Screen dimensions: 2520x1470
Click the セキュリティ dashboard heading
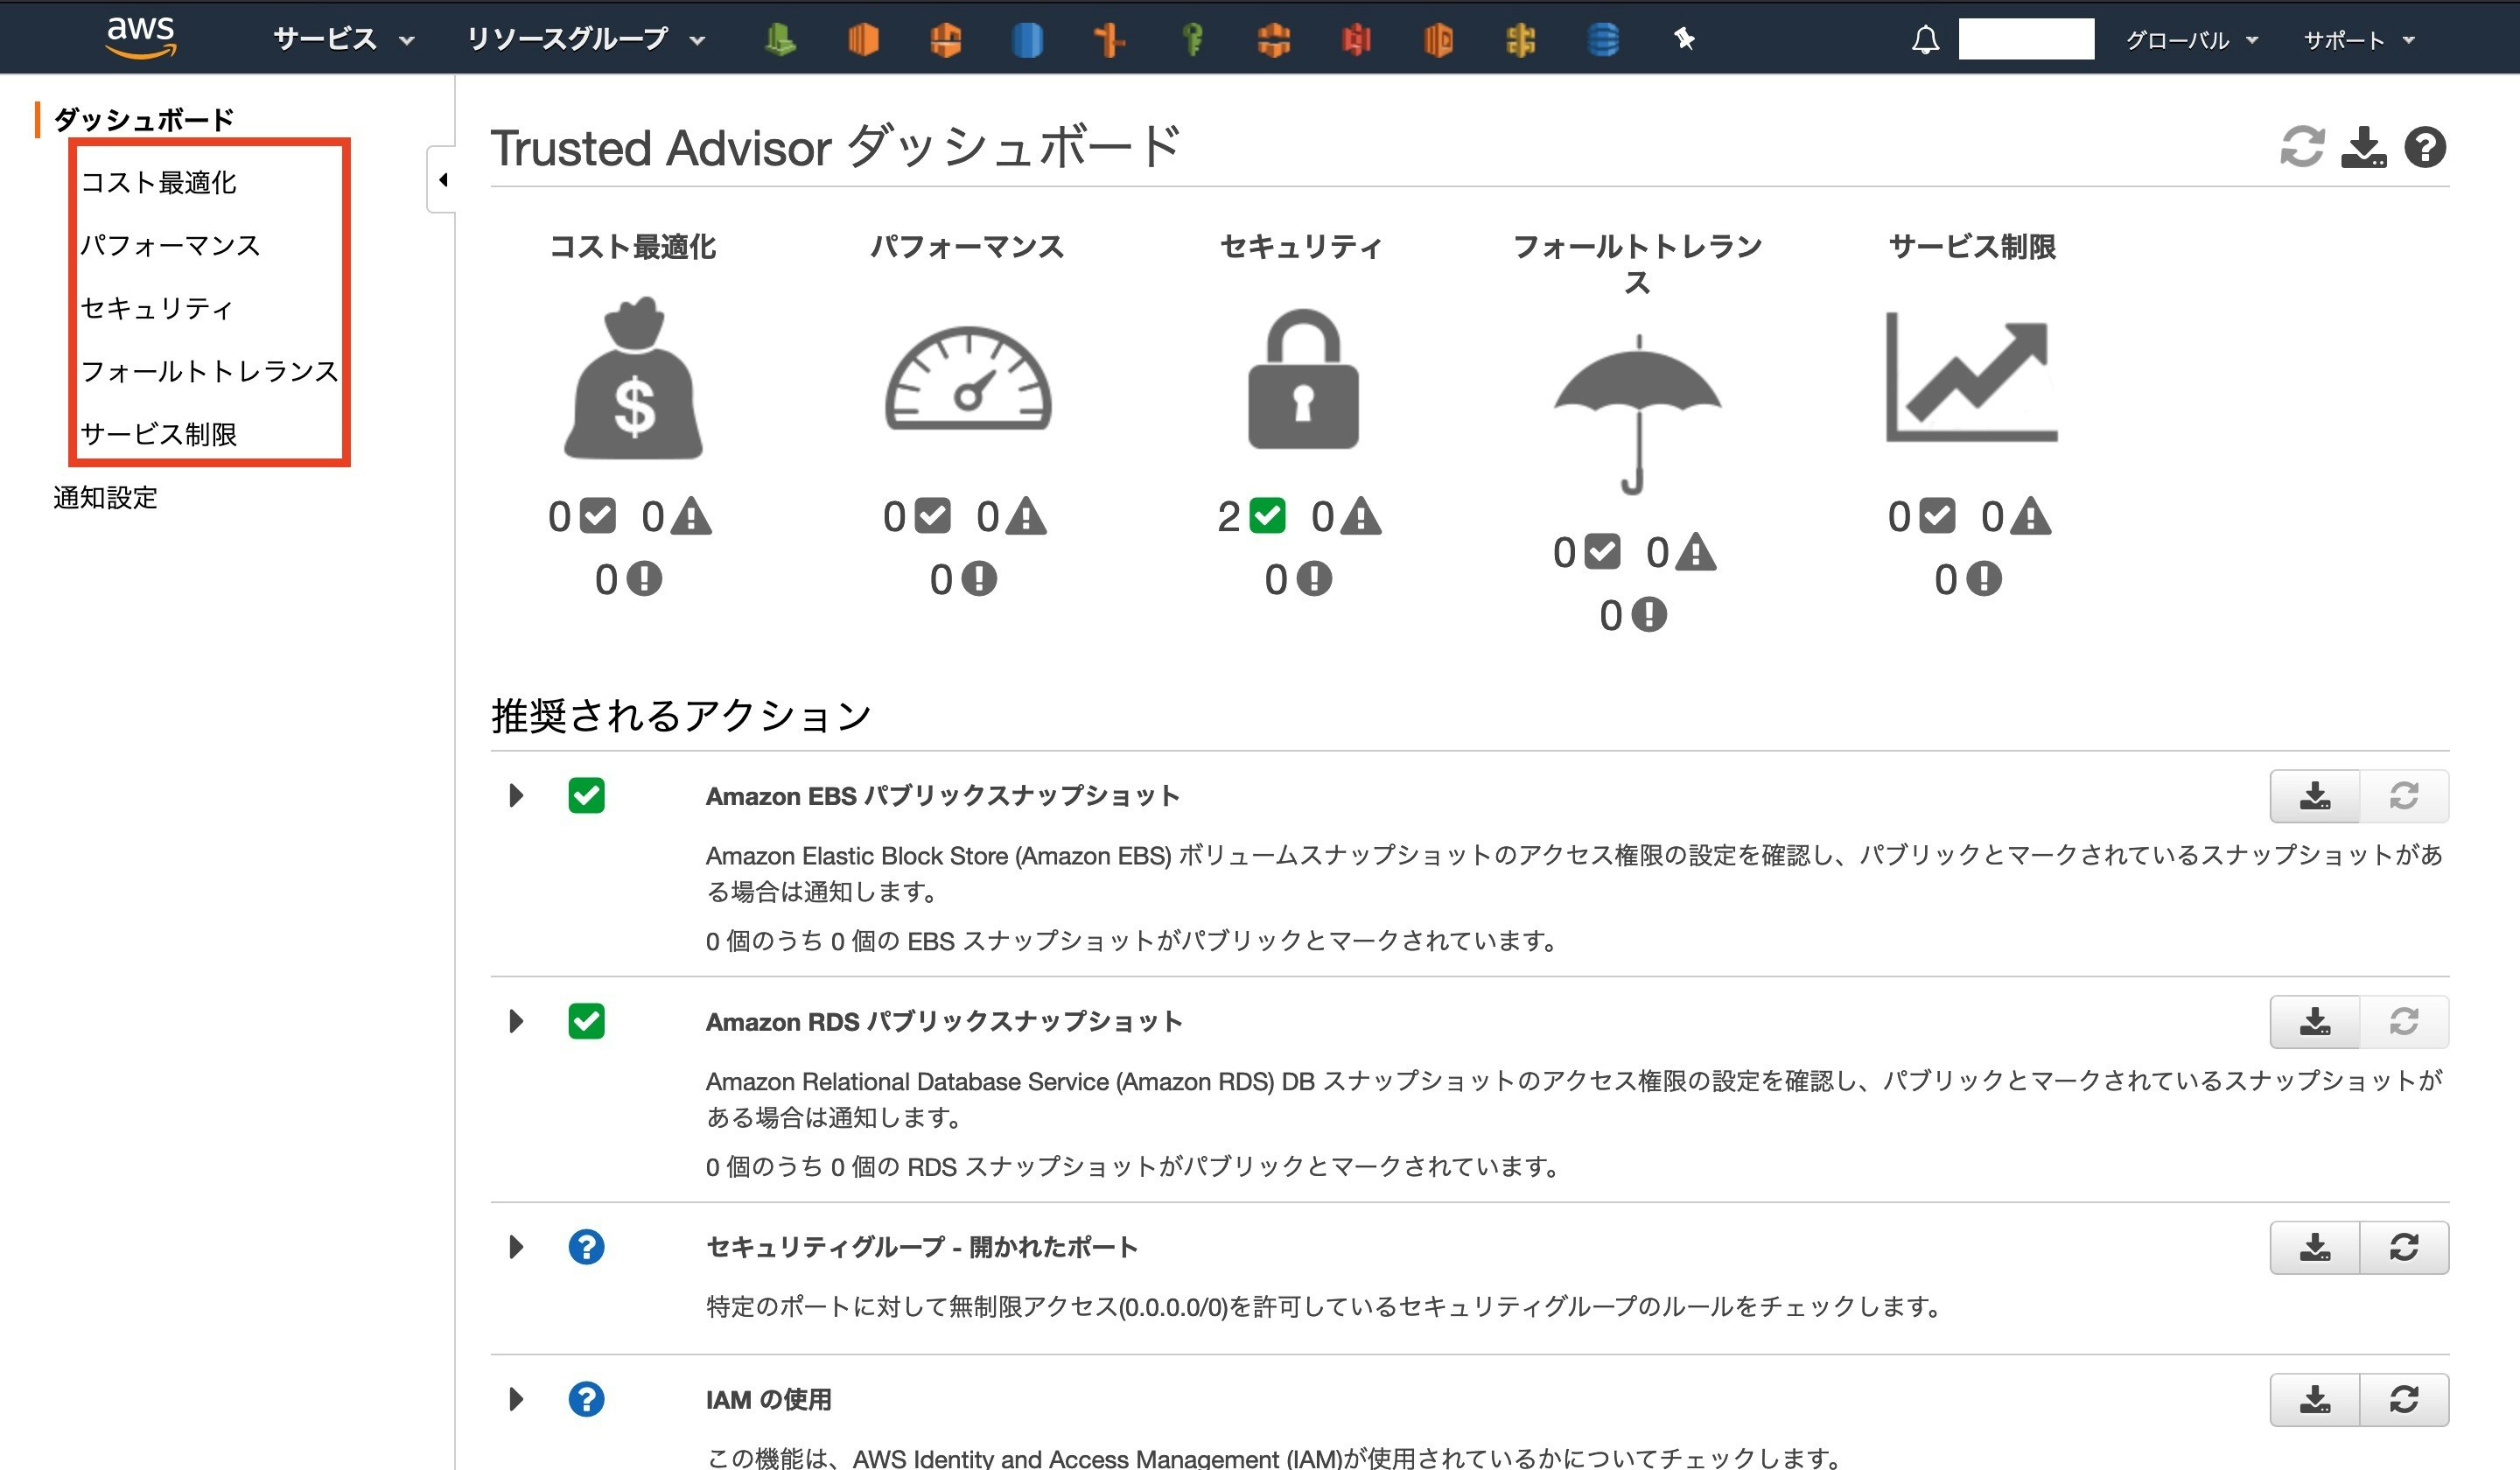pos(1301,246)
